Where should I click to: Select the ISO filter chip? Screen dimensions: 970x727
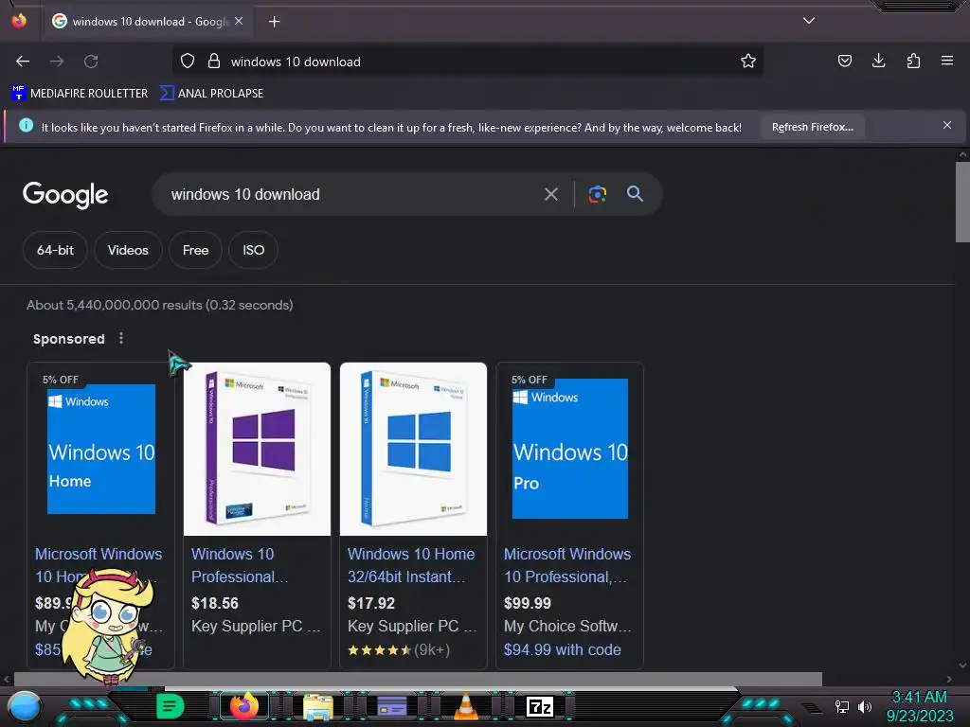click(x=254, y=250)
